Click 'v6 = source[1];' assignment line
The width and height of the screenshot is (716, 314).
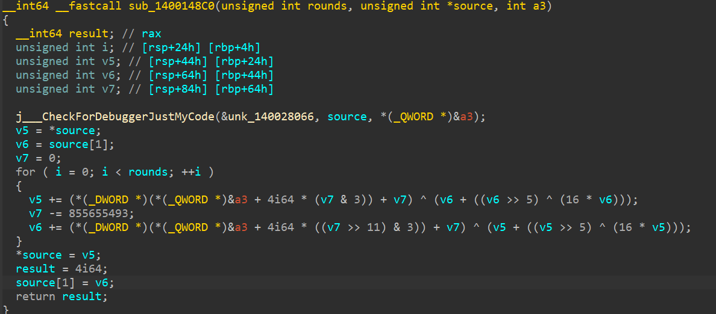[x=64, y=144]
